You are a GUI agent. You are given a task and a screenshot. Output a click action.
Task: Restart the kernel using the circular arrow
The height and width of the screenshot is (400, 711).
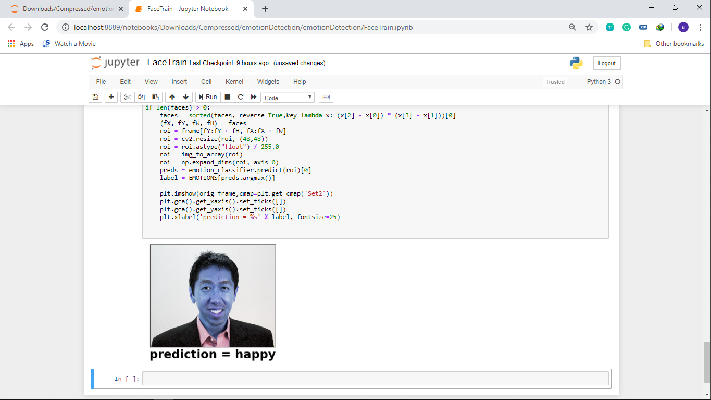pyautogui.click(x=240, y=97)
